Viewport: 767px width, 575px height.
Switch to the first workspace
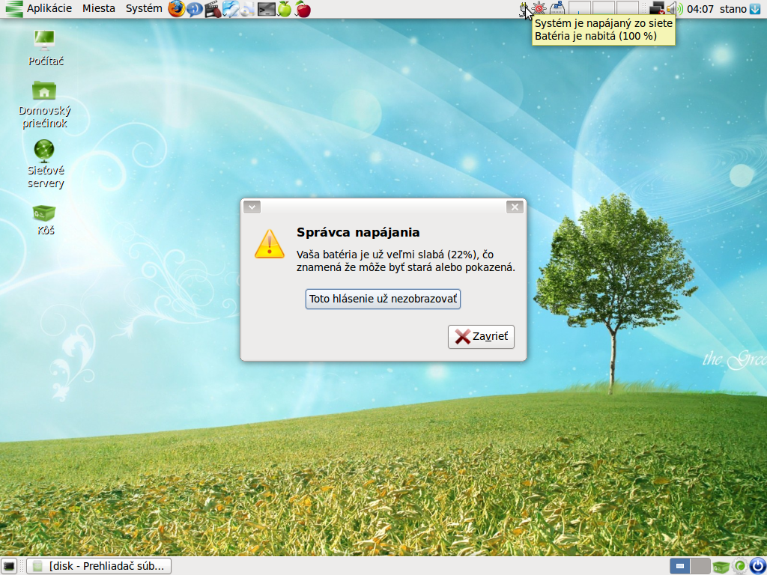(680, 566)
